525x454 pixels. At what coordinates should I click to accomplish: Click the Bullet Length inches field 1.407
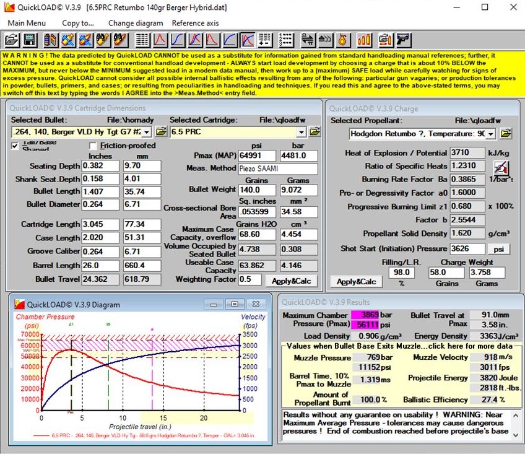[100, 191]
